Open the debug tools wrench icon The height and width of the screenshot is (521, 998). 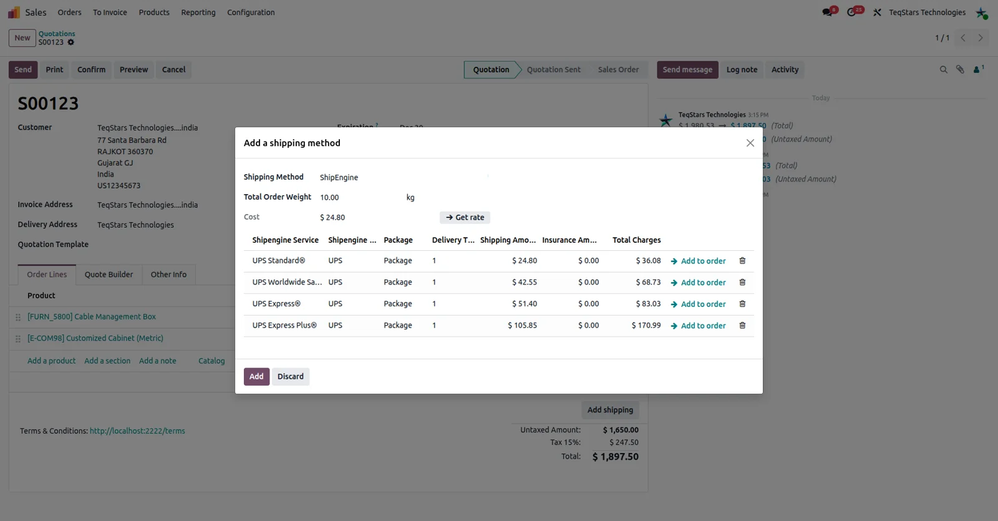pyautogui.click(x=878, y=12)
